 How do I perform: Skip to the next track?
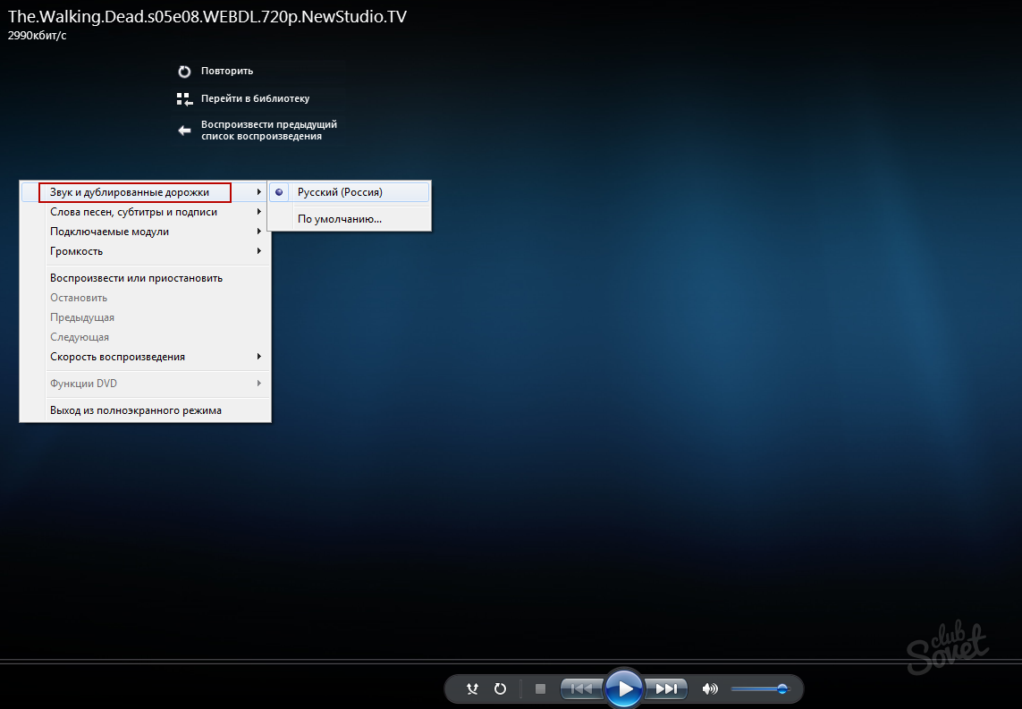(x=667, y=688)
